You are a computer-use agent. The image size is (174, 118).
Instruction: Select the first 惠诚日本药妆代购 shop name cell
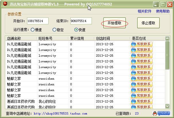21,101
